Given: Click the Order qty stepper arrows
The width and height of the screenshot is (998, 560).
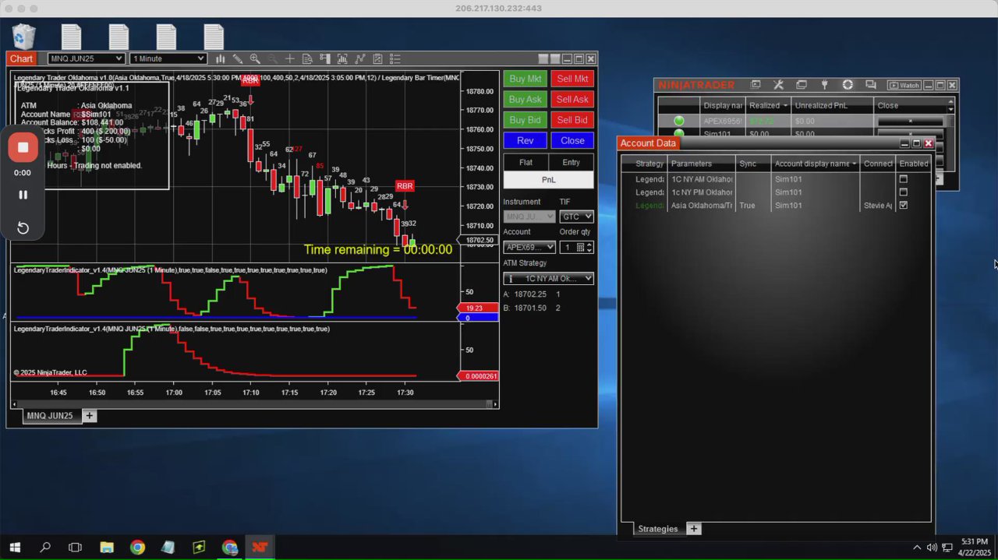Looking at the screenshot, I should (589, 247).
